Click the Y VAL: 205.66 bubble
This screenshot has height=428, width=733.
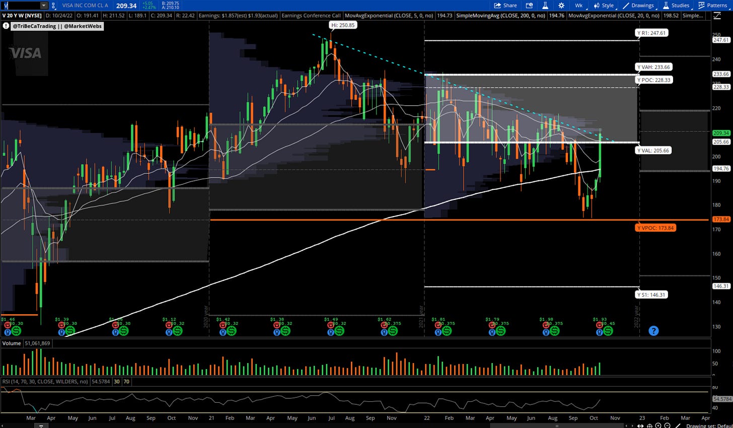[x=653, y=151]
